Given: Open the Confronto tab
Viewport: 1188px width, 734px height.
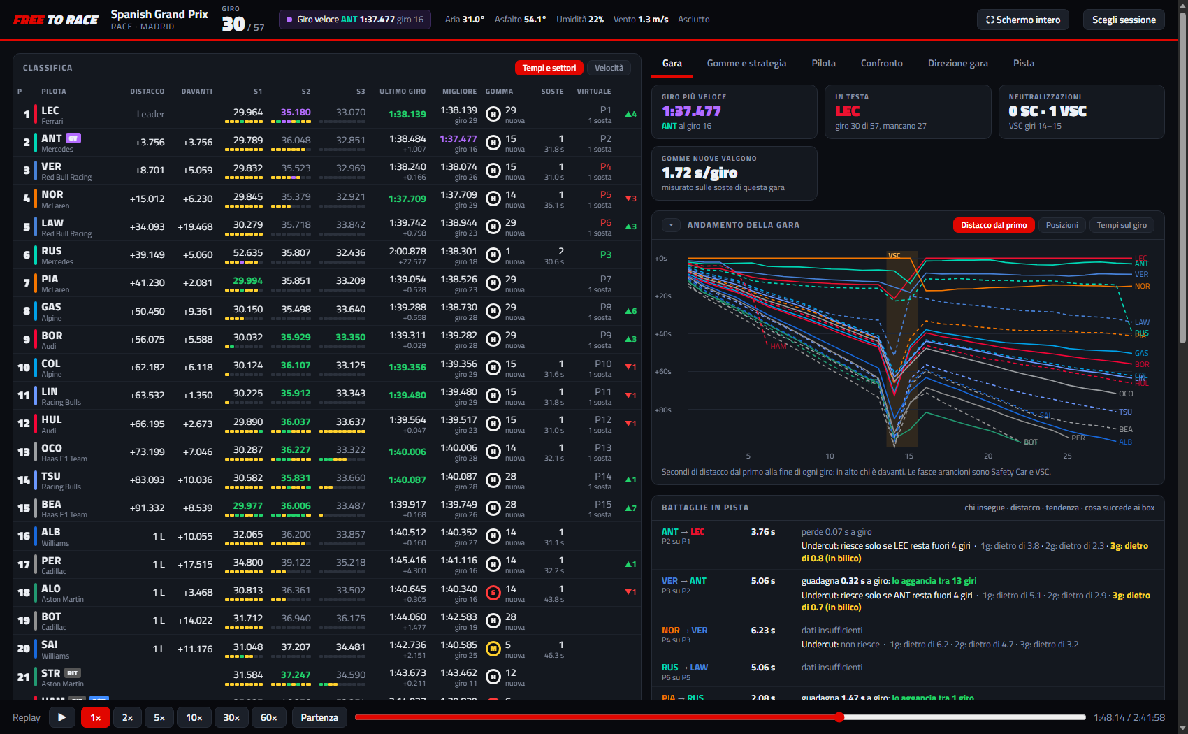Looking at the screenshot, I should (882, 63).
